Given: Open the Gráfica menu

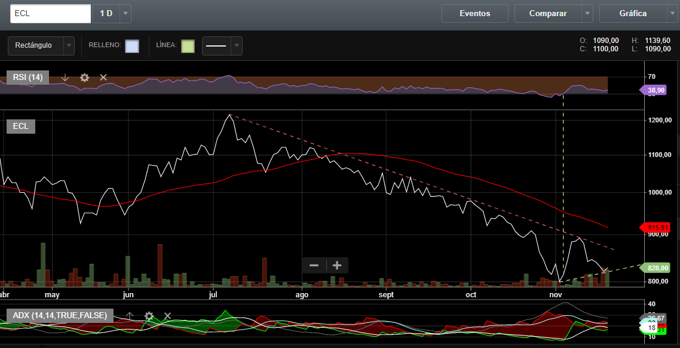Looking at the screenshot, I should tap(633, 14).
